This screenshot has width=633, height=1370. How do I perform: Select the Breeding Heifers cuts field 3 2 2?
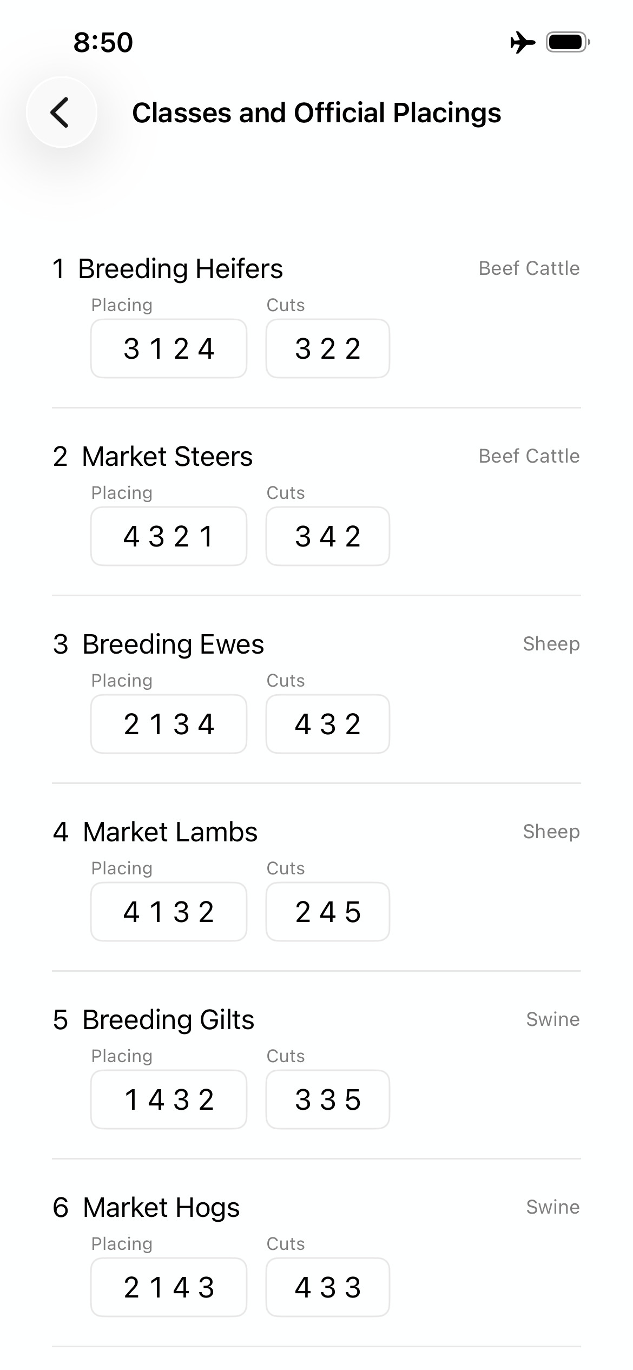(328, 348)
